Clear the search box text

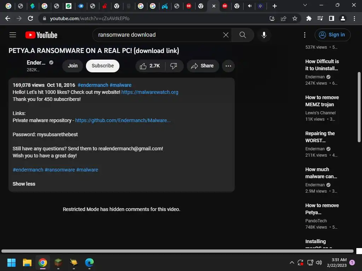click(x=226, y=35)
